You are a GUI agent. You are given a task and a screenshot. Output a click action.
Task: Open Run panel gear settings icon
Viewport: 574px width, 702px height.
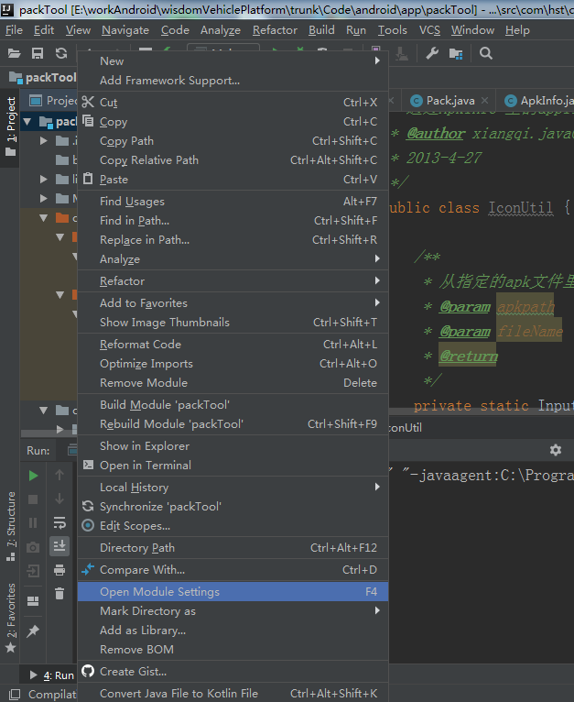coord(555,450)
